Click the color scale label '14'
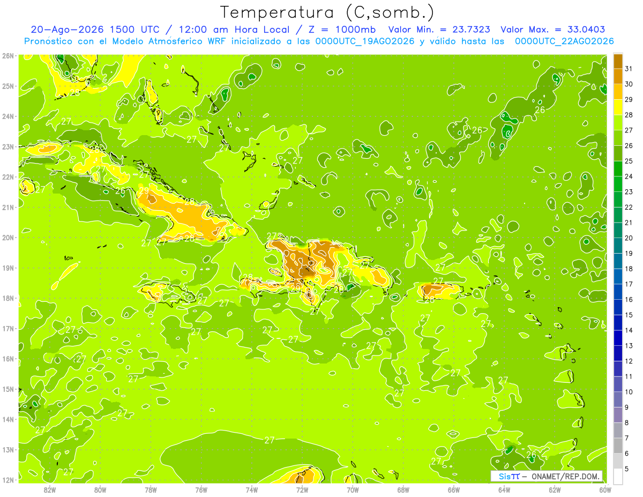This screenshot has width=643, height=497. point(629,330)
